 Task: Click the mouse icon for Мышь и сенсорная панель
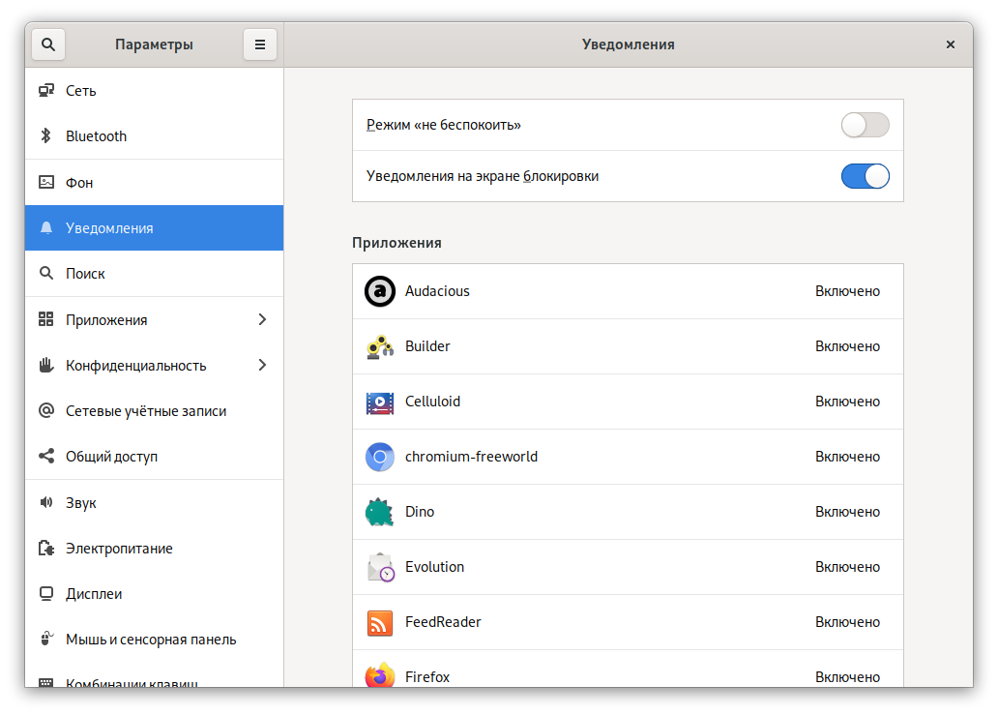click(x=46, y=639)
